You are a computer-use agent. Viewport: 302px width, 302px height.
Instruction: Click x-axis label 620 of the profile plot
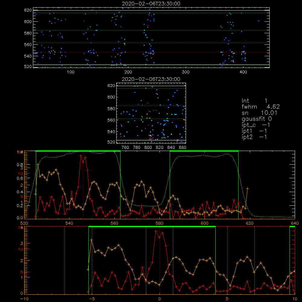click(x=250, y=223)
